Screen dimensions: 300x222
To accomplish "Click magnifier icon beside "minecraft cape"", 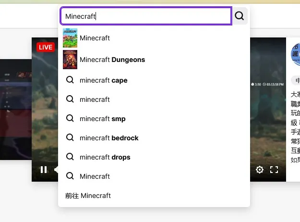I will [70, 80].
